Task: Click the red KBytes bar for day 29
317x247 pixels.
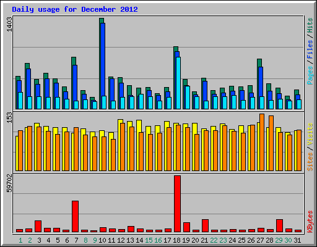Action: click(279, 225)
